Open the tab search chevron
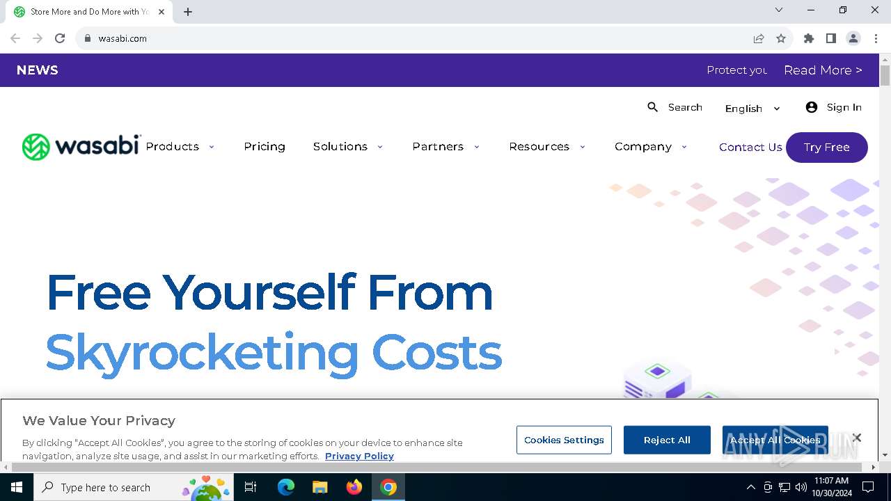Viewport: 891px width, 501px height. (x=779, y=10)
